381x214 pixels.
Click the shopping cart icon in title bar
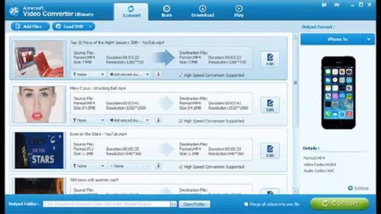[x=337, y=5]
